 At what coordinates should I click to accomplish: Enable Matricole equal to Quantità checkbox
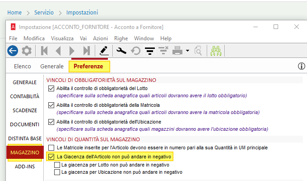click(51, 148)
